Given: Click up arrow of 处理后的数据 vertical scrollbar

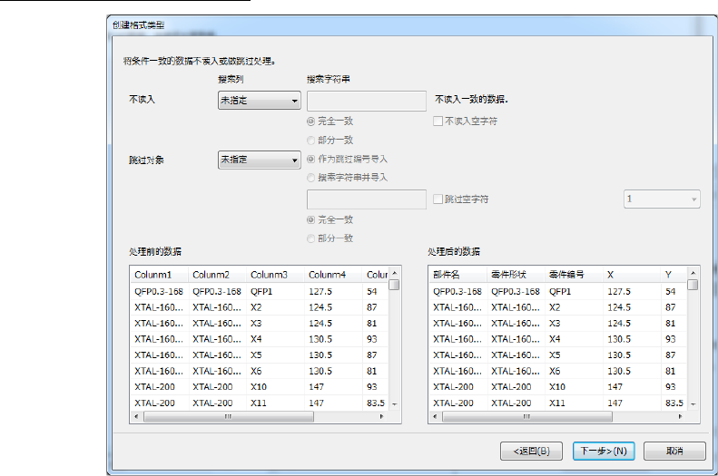Looking at the screenshot, I should [693, 273].
